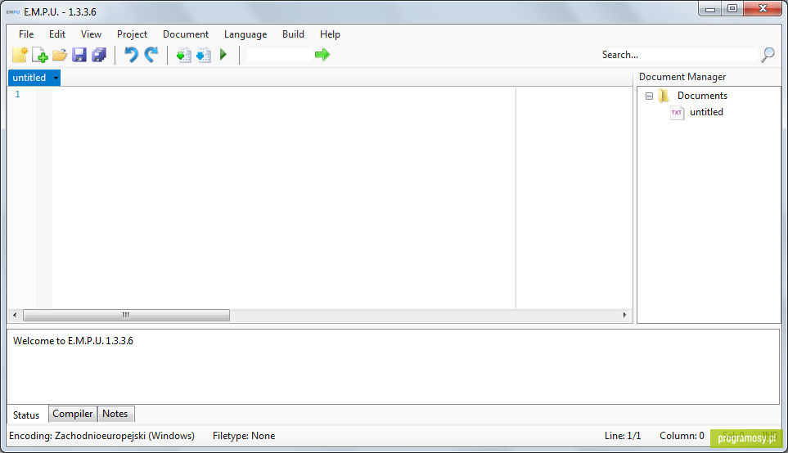This screenshot has width=788, height=453.
Task: Click the Welcome to E.M.P.U. 1.3.3.6 message
Action: (x=73, y=340)
